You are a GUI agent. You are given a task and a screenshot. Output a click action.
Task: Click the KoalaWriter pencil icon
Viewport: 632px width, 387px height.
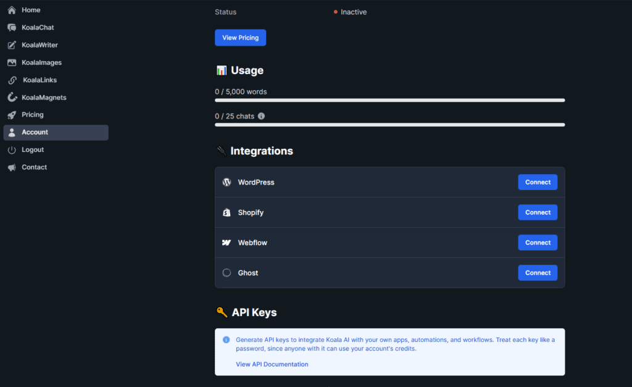(x=12, y=45)
